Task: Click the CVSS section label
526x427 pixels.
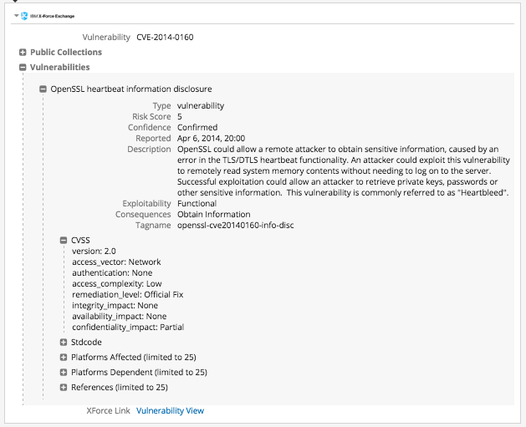Action: [x=80, y=240]
